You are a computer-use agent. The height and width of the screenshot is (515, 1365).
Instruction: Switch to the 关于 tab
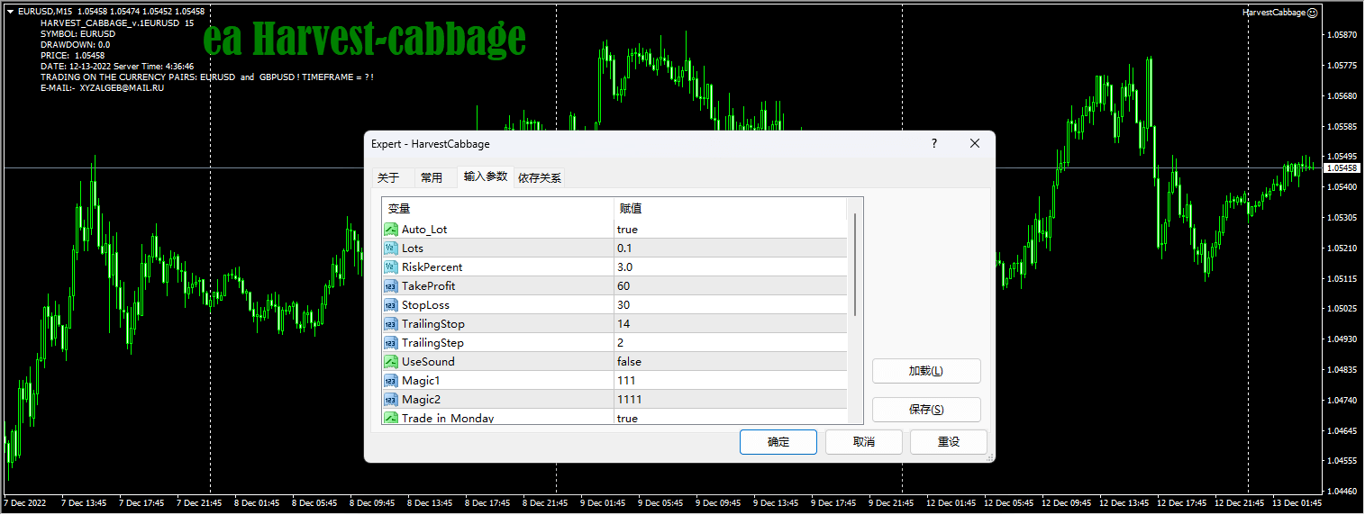click(x=388, y=178)
